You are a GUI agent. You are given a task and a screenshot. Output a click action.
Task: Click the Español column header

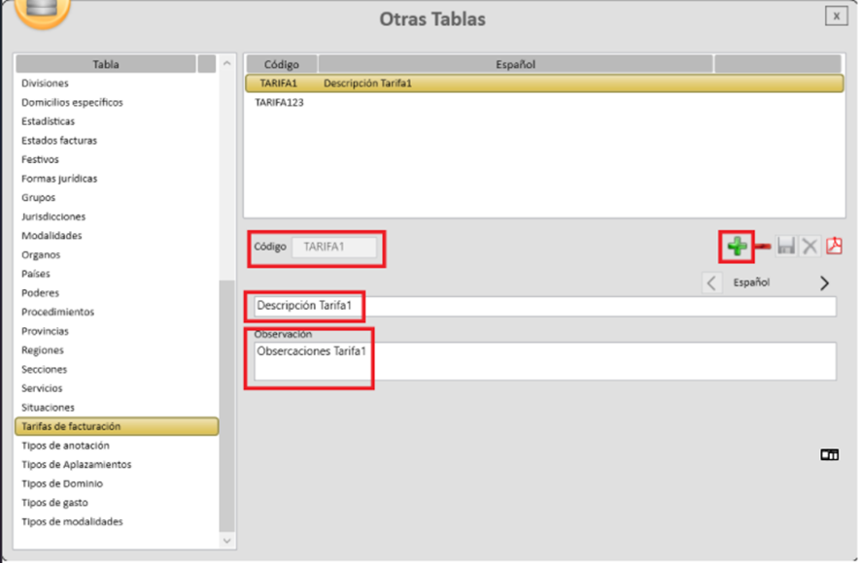pos(515,64)
